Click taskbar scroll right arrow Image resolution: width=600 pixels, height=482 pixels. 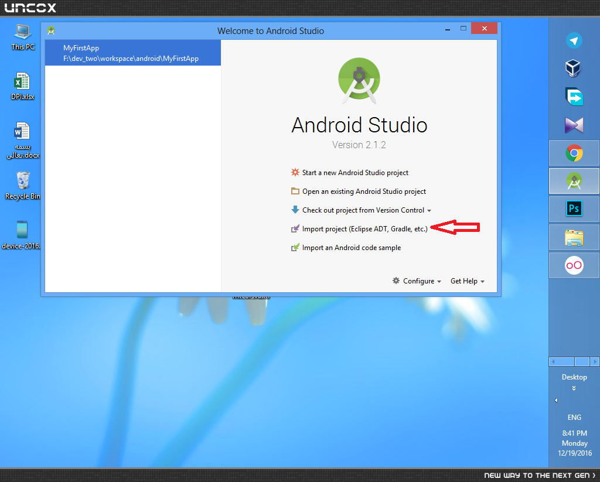(595, 361)
